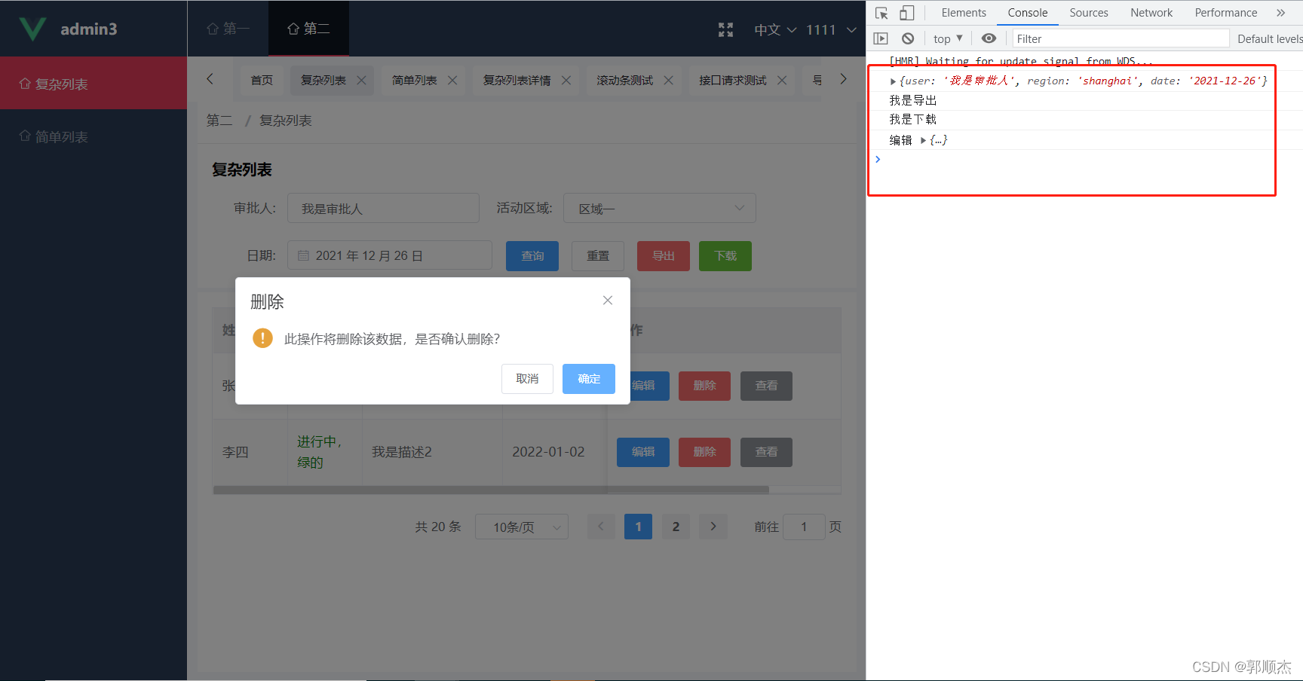Image resolution: width=1303 pixels, height=681 pixels.
Task: Click 编辑 in the 李四 row
Action: tap(643, 452)
